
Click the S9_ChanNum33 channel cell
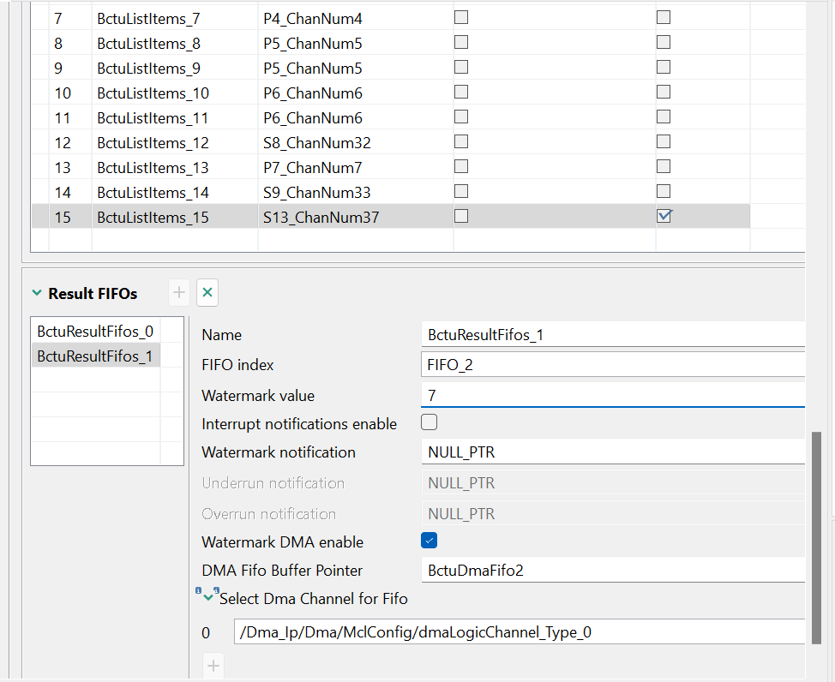pyautogui.click(x=356, y=192)
